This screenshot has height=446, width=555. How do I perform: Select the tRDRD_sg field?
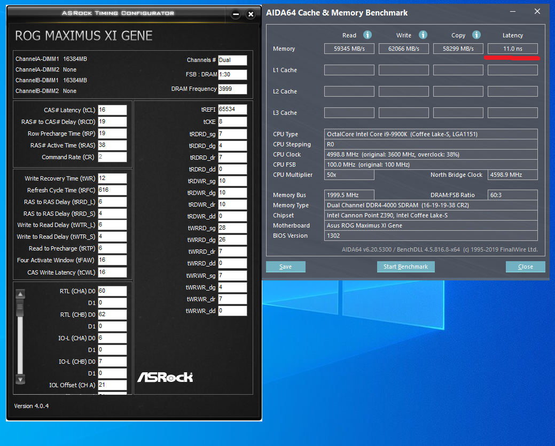point(232,134)
